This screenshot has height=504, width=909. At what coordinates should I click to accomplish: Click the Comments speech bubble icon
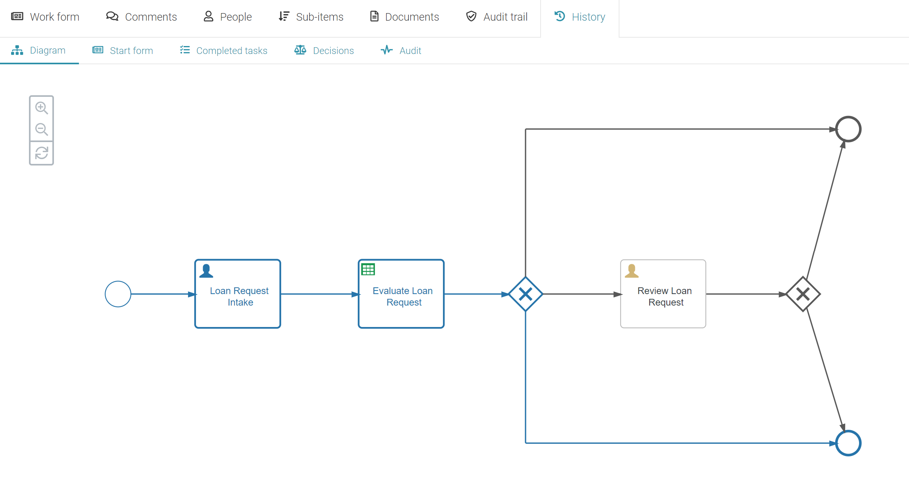pos(112,16)
